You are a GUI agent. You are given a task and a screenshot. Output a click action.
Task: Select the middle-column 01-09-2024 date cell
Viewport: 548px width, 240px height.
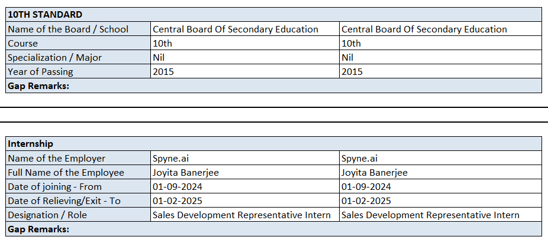click(x=177, y=186)
